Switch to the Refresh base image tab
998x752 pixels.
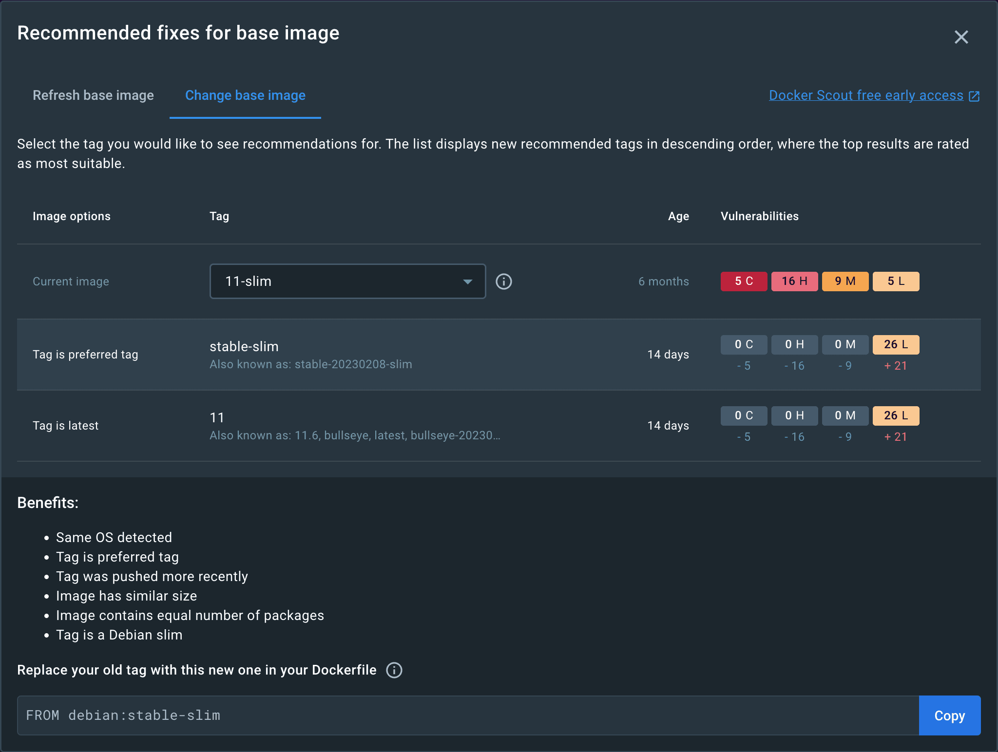pos(93,94)
